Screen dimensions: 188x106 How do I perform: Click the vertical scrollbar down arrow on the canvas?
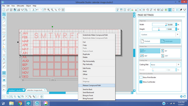coord(134,91)
